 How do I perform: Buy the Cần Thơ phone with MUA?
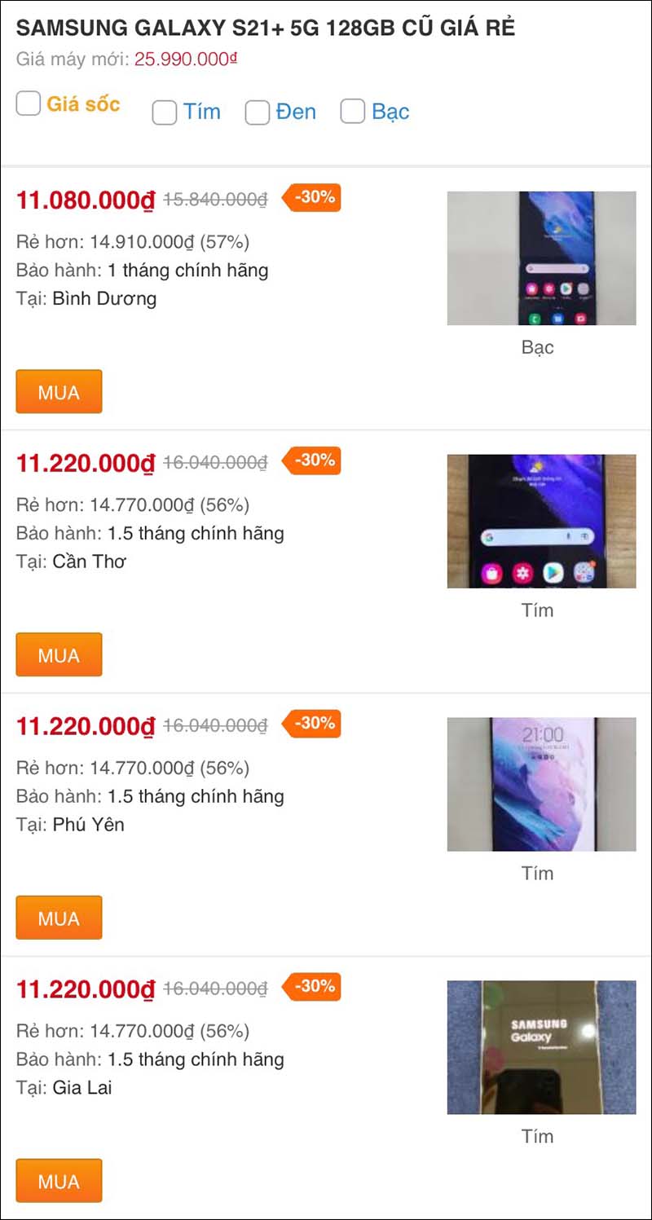[x=59, y=655]
